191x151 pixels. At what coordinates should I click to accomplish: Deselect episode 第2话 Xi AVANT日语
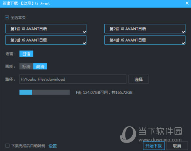click(x=145, y=29)
